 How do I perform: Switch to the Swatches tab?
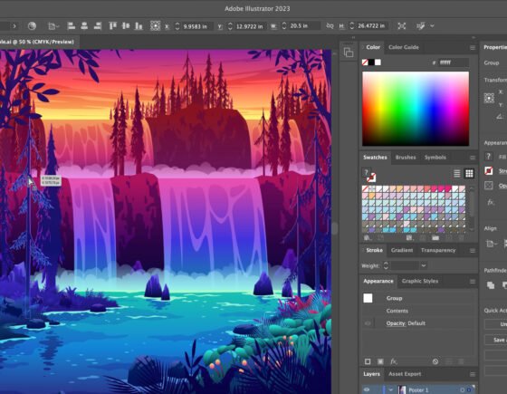375,158
